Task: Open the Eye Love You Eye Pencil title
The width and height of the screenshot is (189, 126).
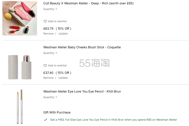Action: pos(82,91)
